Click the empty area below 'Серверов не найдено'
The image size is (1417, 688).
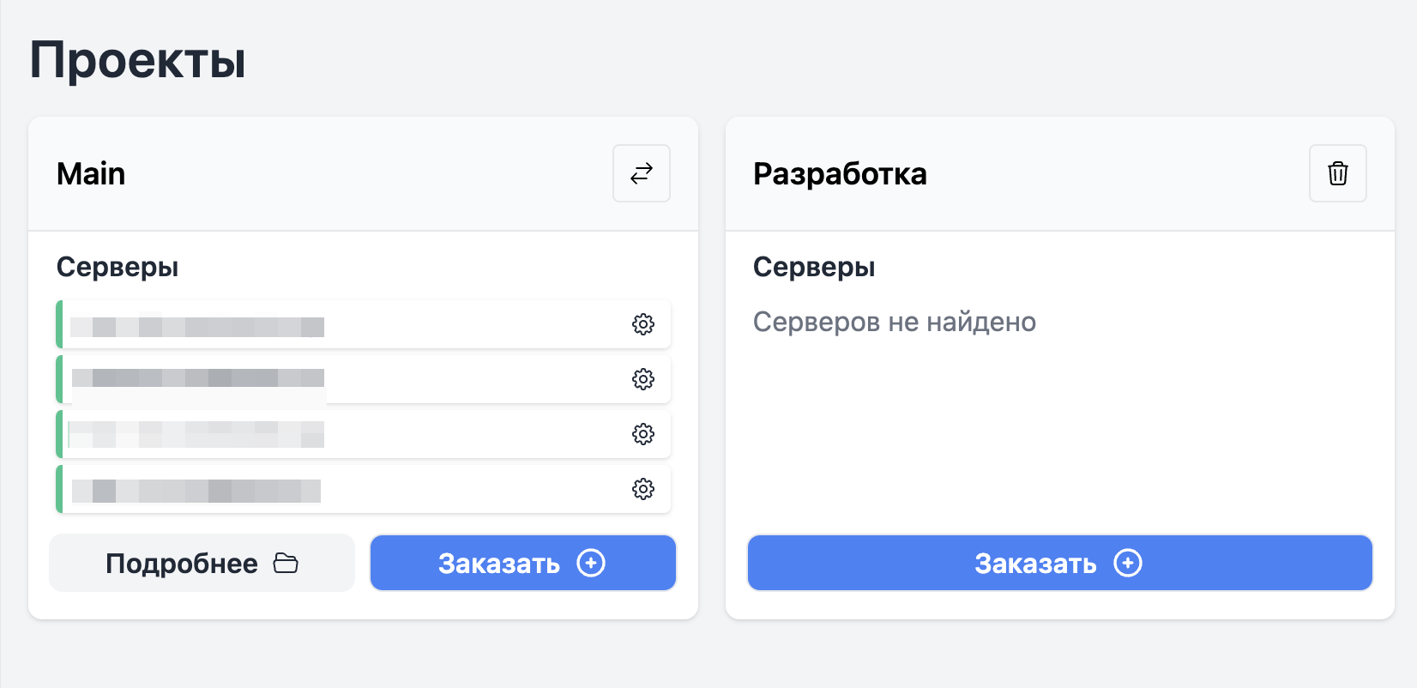click(1059, 429)
